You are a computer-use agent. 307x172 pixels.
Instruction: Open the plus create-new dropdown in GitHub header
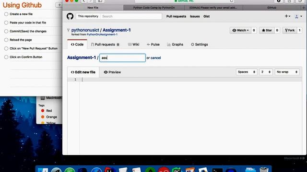287,16
